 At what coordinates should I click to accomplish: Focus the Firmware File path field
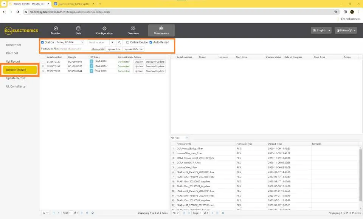click(x=75, y=49)
